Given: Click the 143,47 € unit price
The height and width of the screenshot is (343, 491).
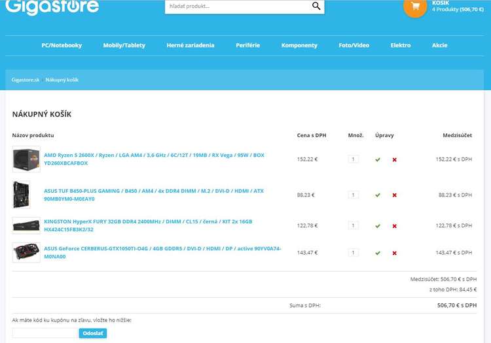Looking at the screenshot, I should (307, 253).
